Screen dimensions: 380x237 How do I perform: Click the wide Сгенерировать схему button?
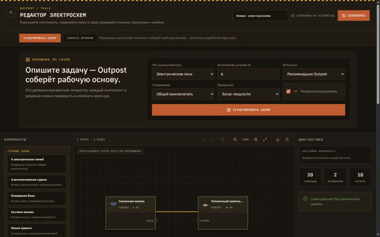pyautogui.click(x=249, y=110)
